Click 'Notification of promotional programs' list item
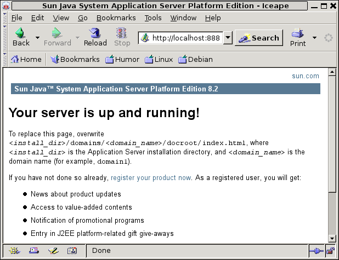Screen dimensions: 339x260 87,220
